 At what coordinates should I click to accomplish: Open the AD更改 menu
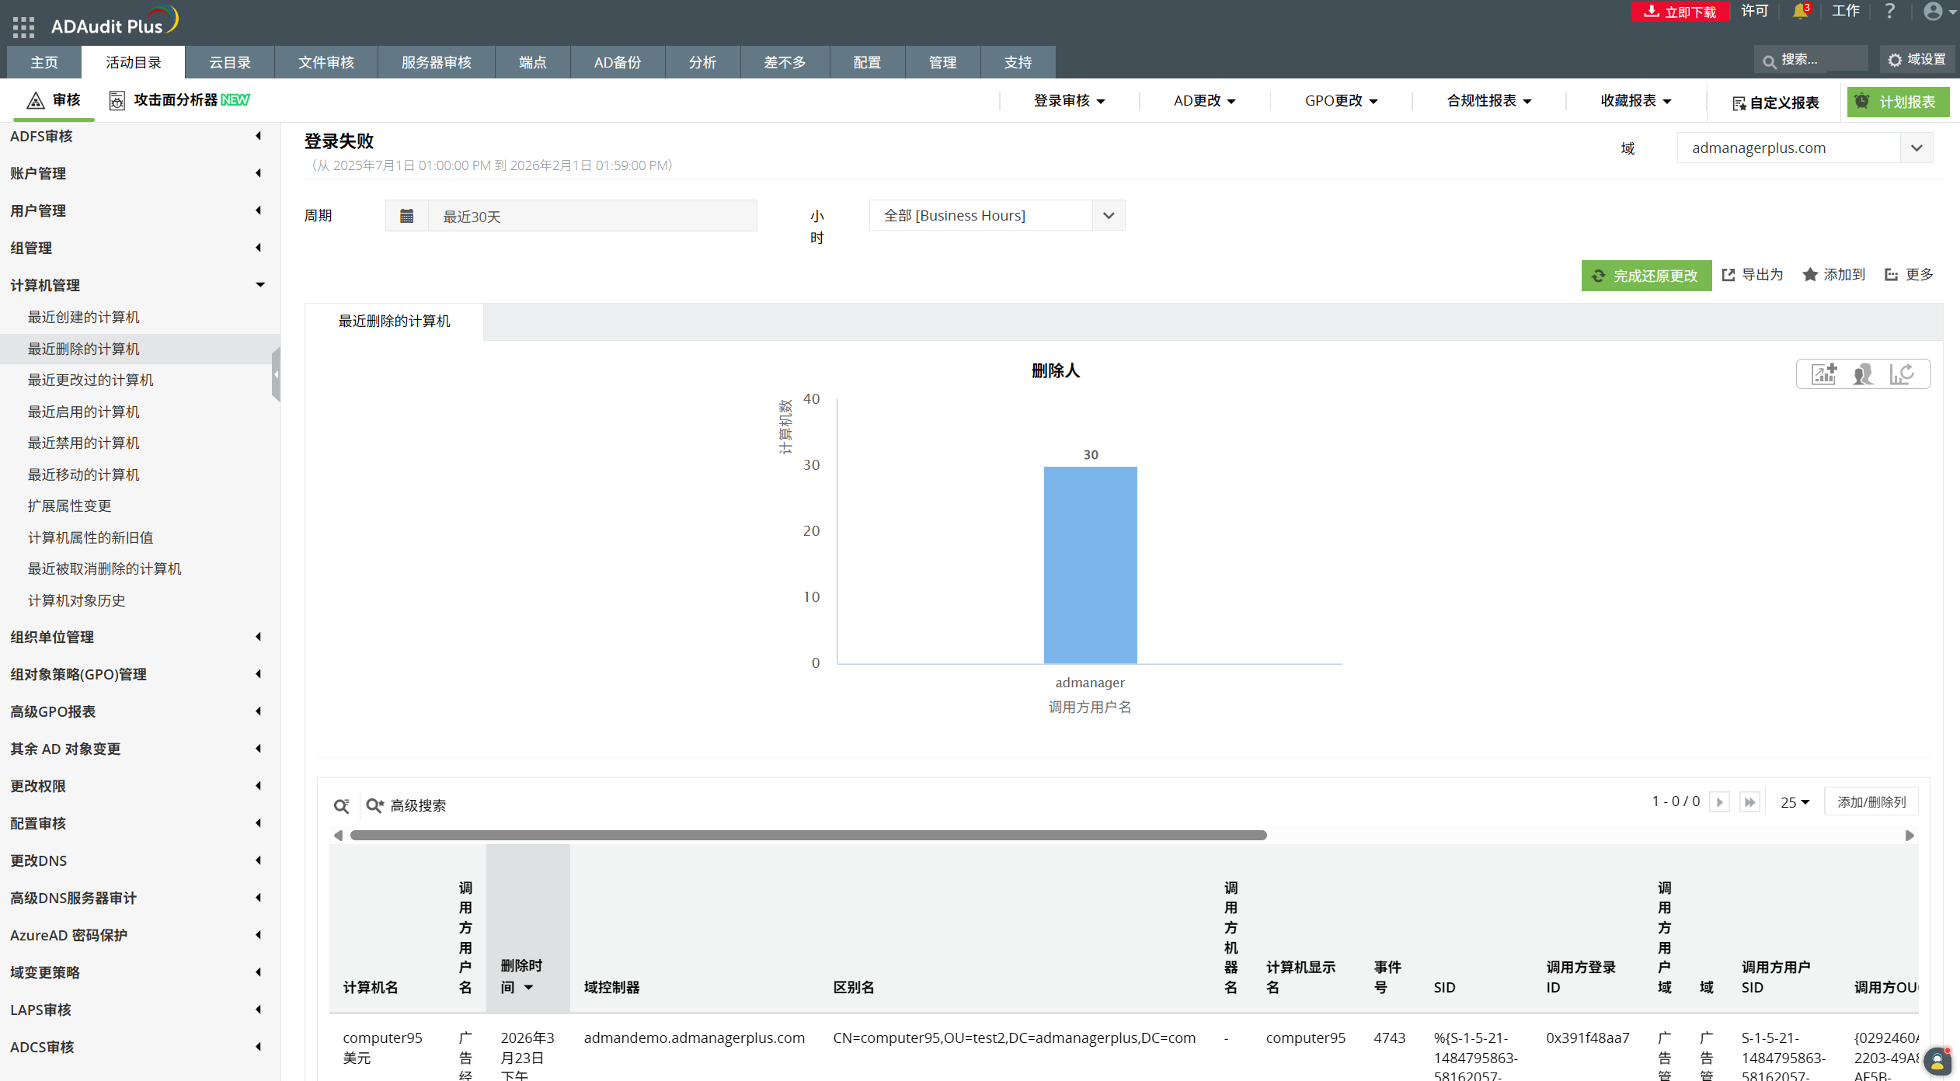coord(1204,101)
